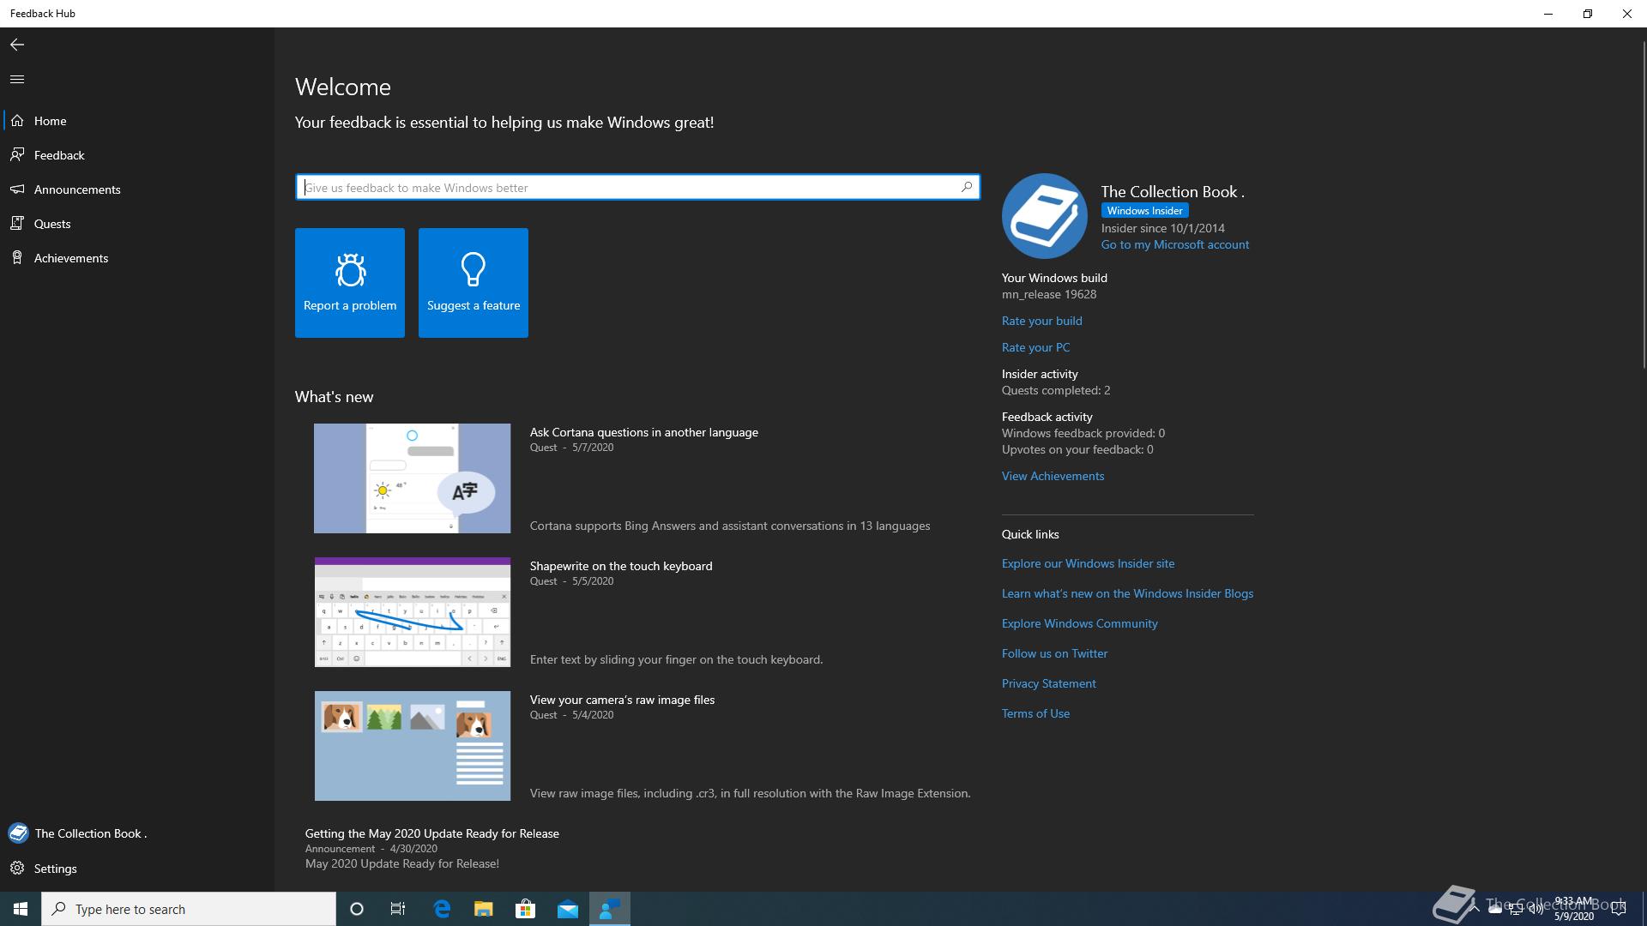Open Task View from taskbar
This screenshot has width=1647, height=926.
tap(398, 909)
